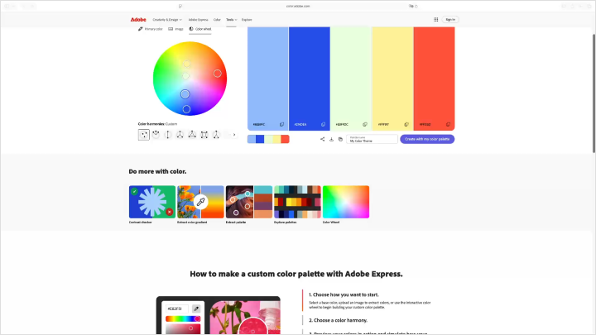Open the Adobe Express nav link
This screenshot has width=596, height=335.
coord(198,20)
